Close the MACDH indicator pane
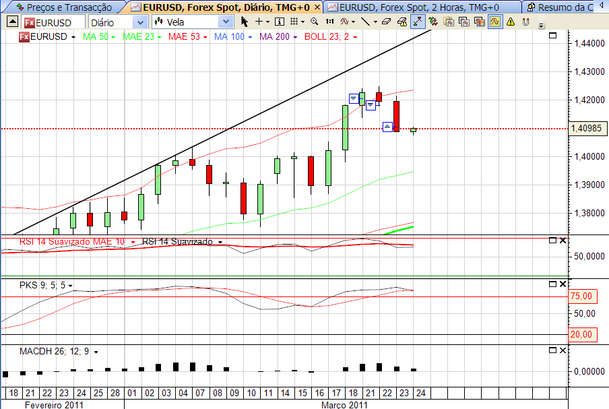The width and height of the screenshot is (609, 409). click(x=563, y=350)
